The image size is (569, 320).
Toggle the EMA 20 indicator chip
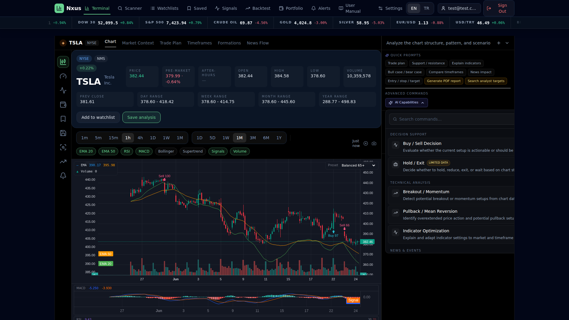pyautogui.click(x=86, y=151)
